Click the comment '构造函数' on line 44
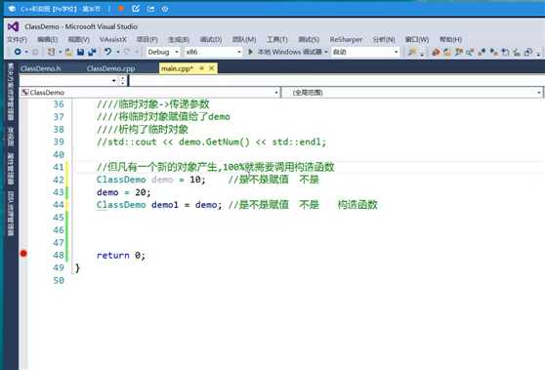 point(357,205)
